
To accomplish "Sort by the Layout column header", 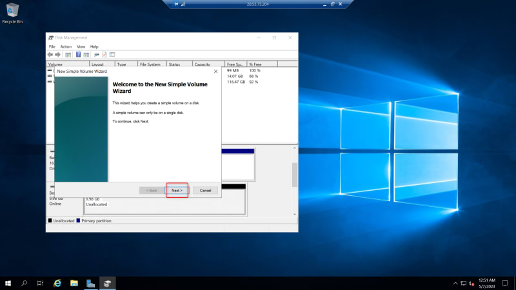I will pyautogui.click(x=102, y=64).
